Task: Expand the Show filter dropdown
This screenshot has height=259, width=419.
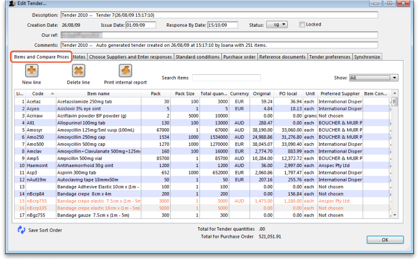Action: (x=373, y=78)
